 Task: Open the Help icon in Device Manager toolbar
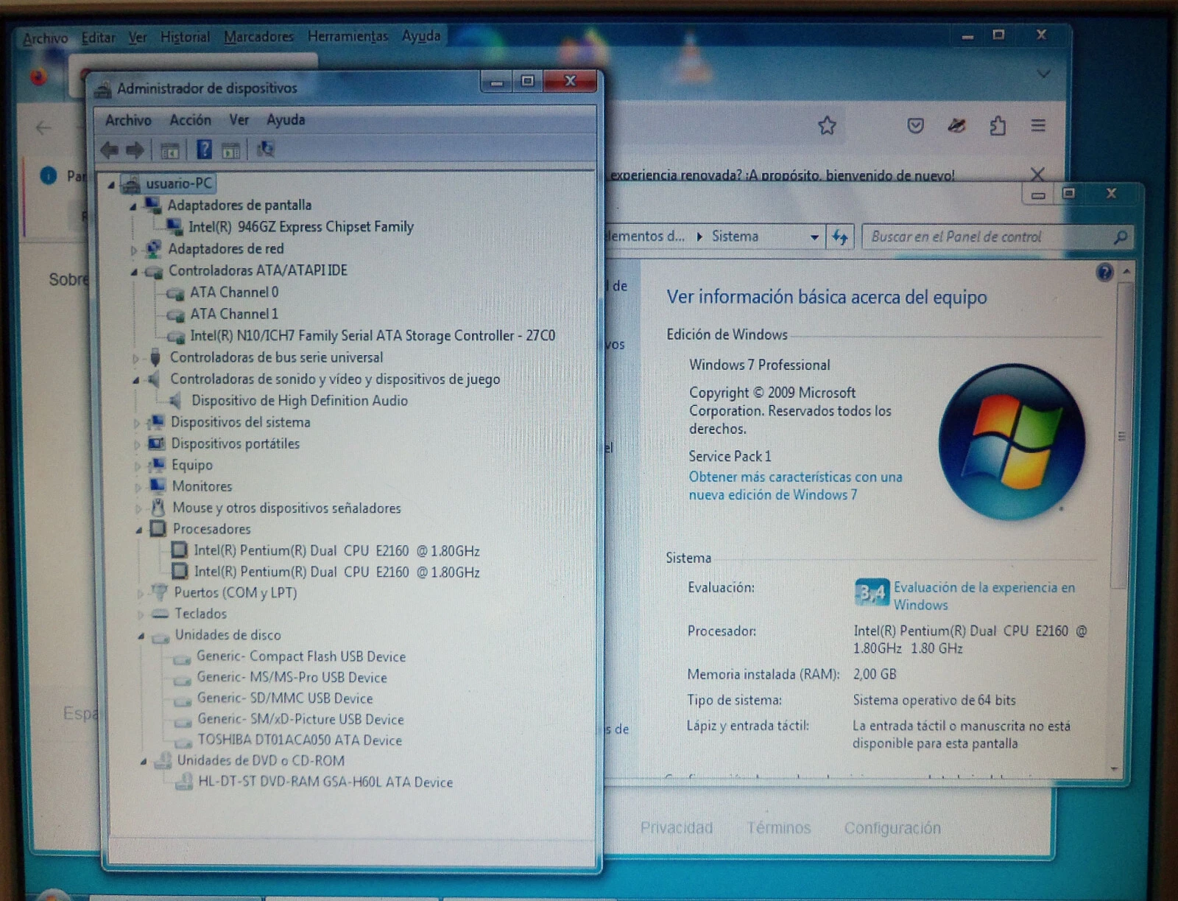(204, 150)
